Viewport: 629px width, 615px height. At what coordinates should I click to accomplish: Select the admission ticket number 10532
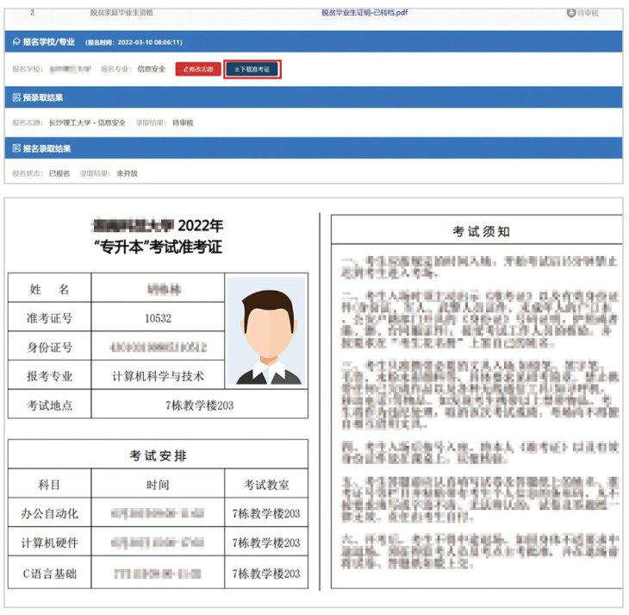coord(158,317)
